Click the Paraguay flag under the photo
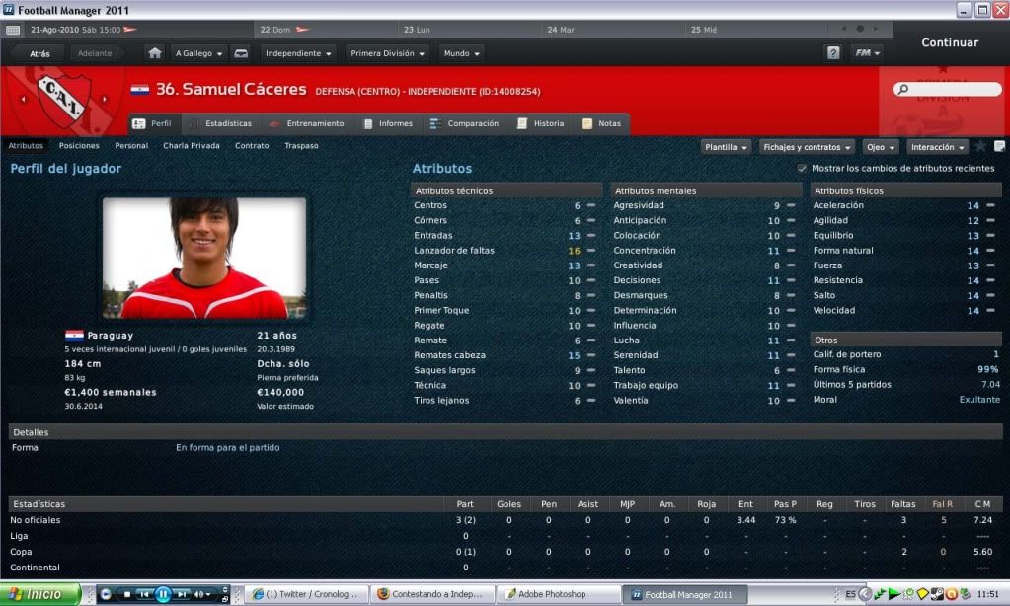The image size is (1010, 606). pyautogui.click(x=74, y=335)
